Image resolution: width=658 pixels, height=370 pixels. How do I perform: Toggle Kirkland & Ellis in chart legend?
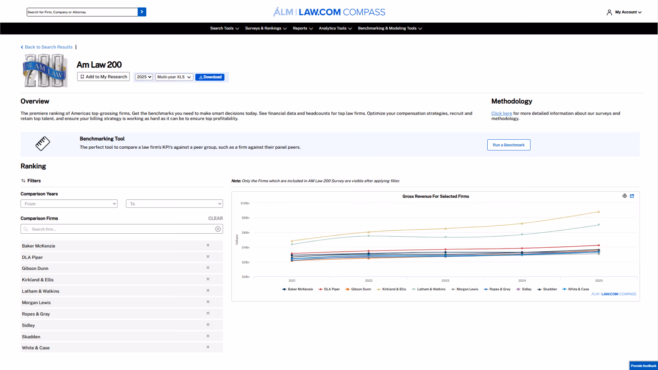[x=391, y=289]
